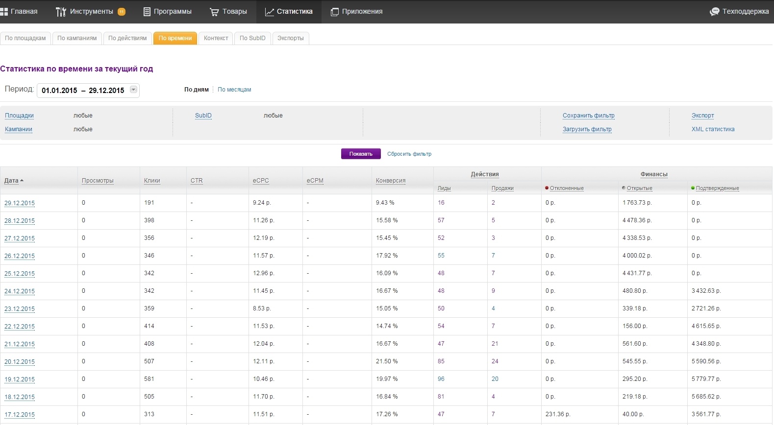Open XML статистика link

(x=713, y=129)
